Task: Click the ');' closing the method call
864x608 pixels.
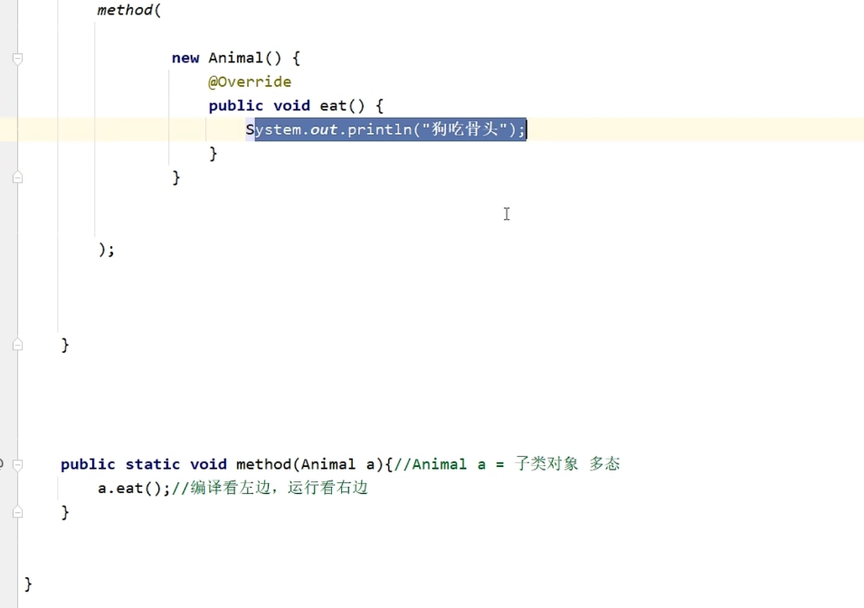Action: click(x=107, y=250)
